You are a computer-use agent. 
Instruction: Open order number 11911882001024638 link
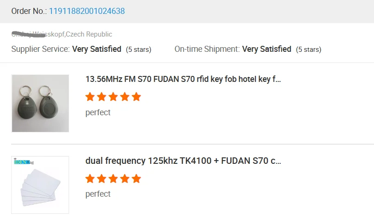[87, 11]
